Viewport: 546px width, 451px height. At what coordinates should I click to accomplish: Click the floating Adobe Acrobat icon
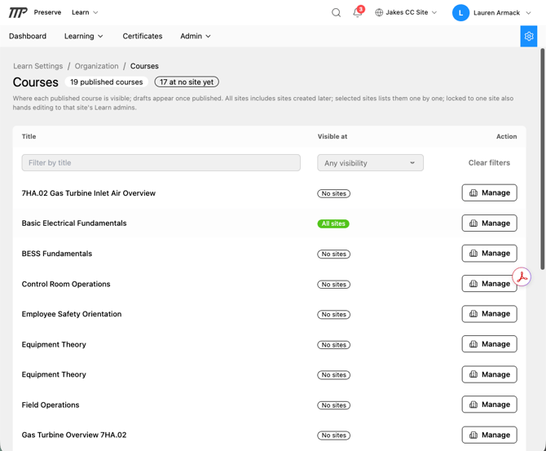522,276
